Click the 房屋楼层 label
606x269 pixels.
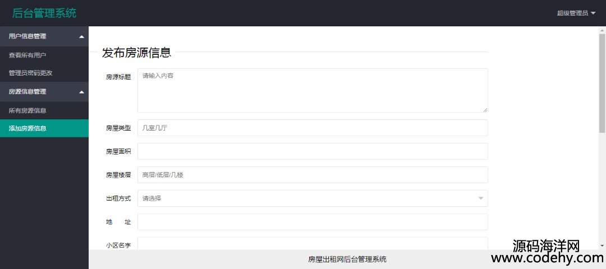point(118,175)
